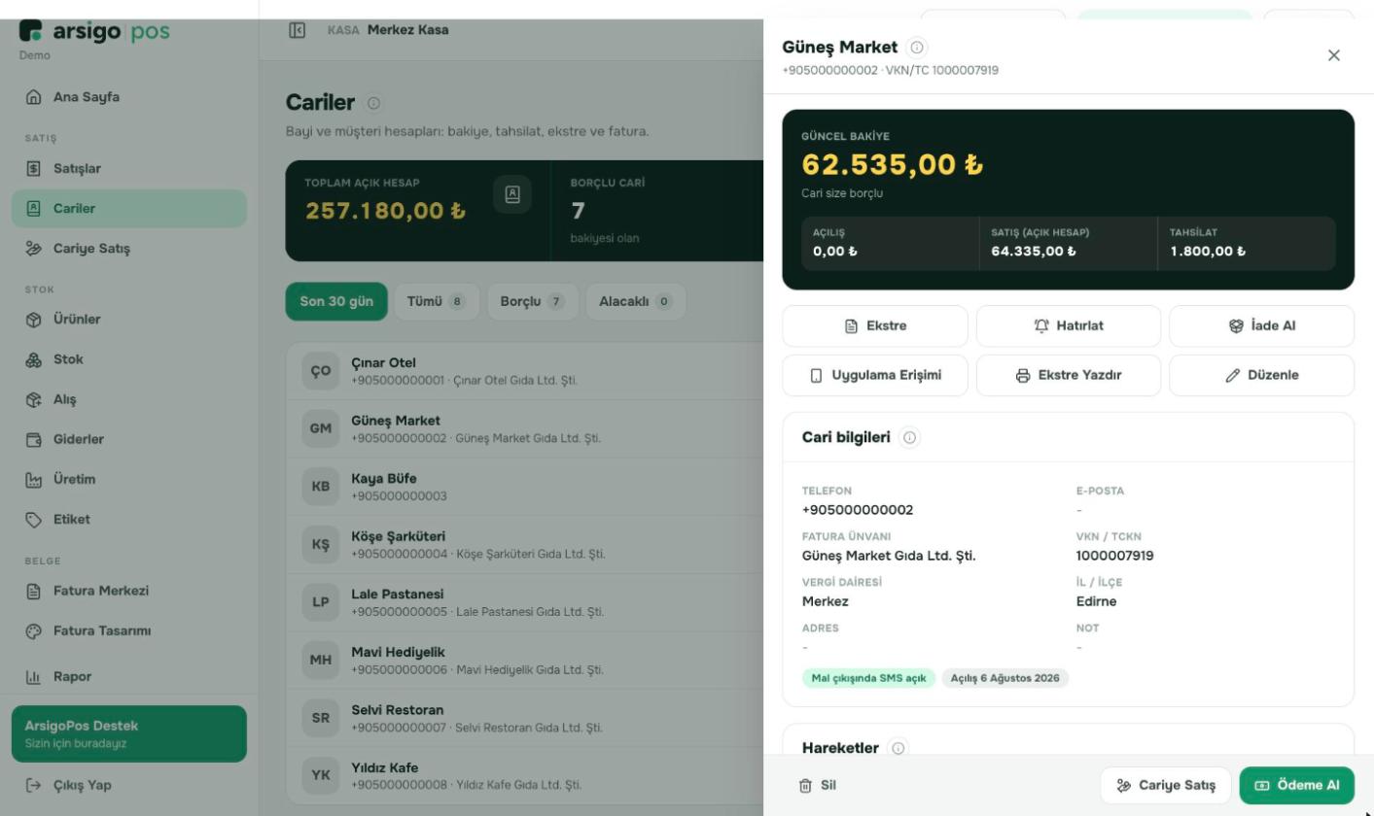Open Ana Sayfa from the sidebar

[129, 97]
